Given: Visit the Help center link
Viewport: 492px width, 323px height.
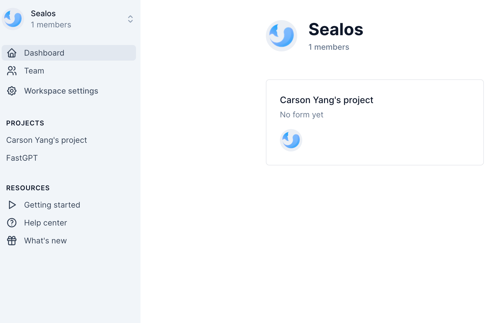Looking at the screenshot, I should pyautogui.click(x=45, y=223).
